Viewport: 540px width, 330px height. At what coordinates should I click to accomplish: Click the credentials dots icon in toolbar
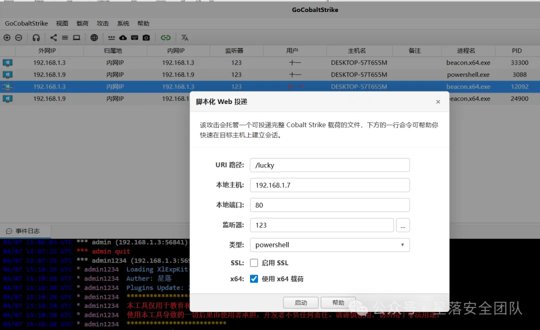[x=111, y=38]
